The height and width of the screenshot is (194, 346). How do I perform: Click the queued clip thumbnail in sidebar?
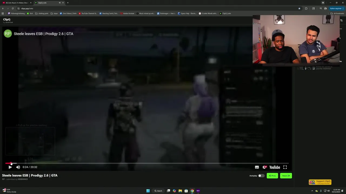(306, 68)
